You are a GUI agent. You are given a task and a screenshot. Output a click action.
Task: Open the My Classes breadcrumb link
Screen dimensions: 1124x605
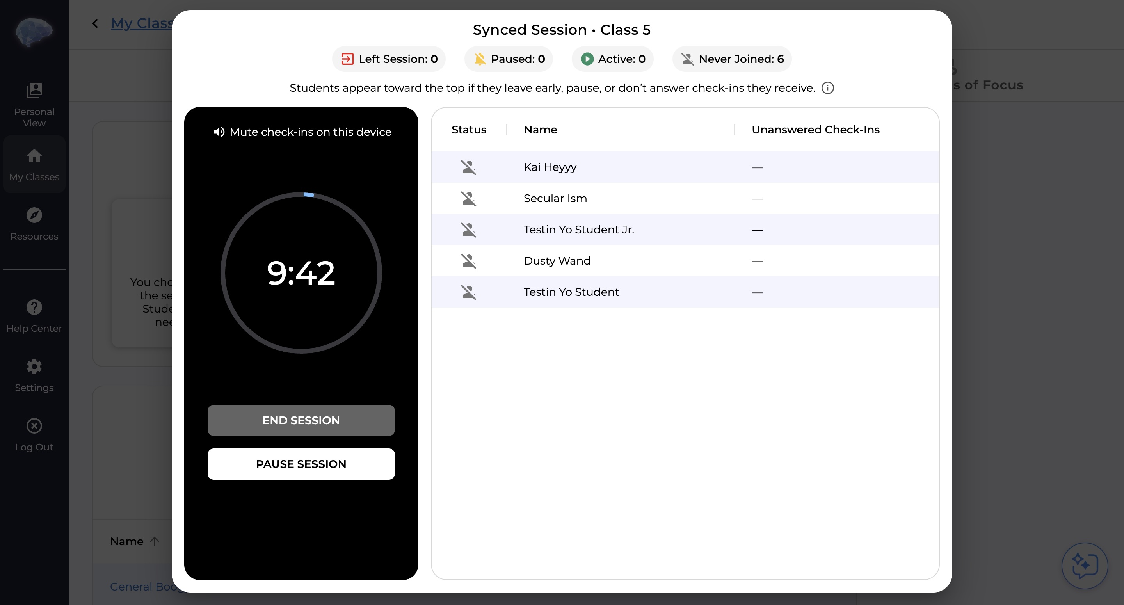pos(142,23)
